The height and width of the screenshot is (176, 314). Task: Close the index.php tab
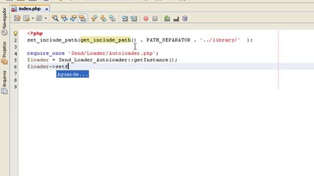[47, 9]
